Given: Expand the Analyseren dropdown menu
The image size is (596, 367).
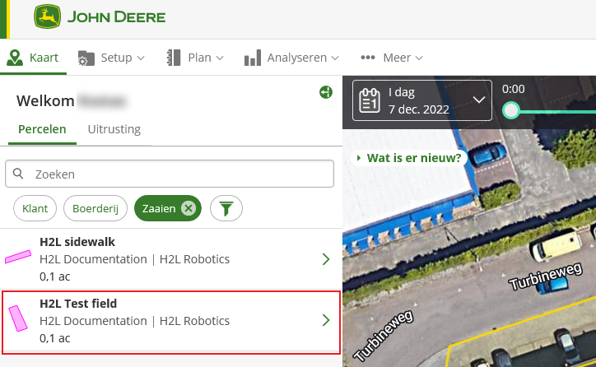Looking at the screenshot, I should [292, 58].
